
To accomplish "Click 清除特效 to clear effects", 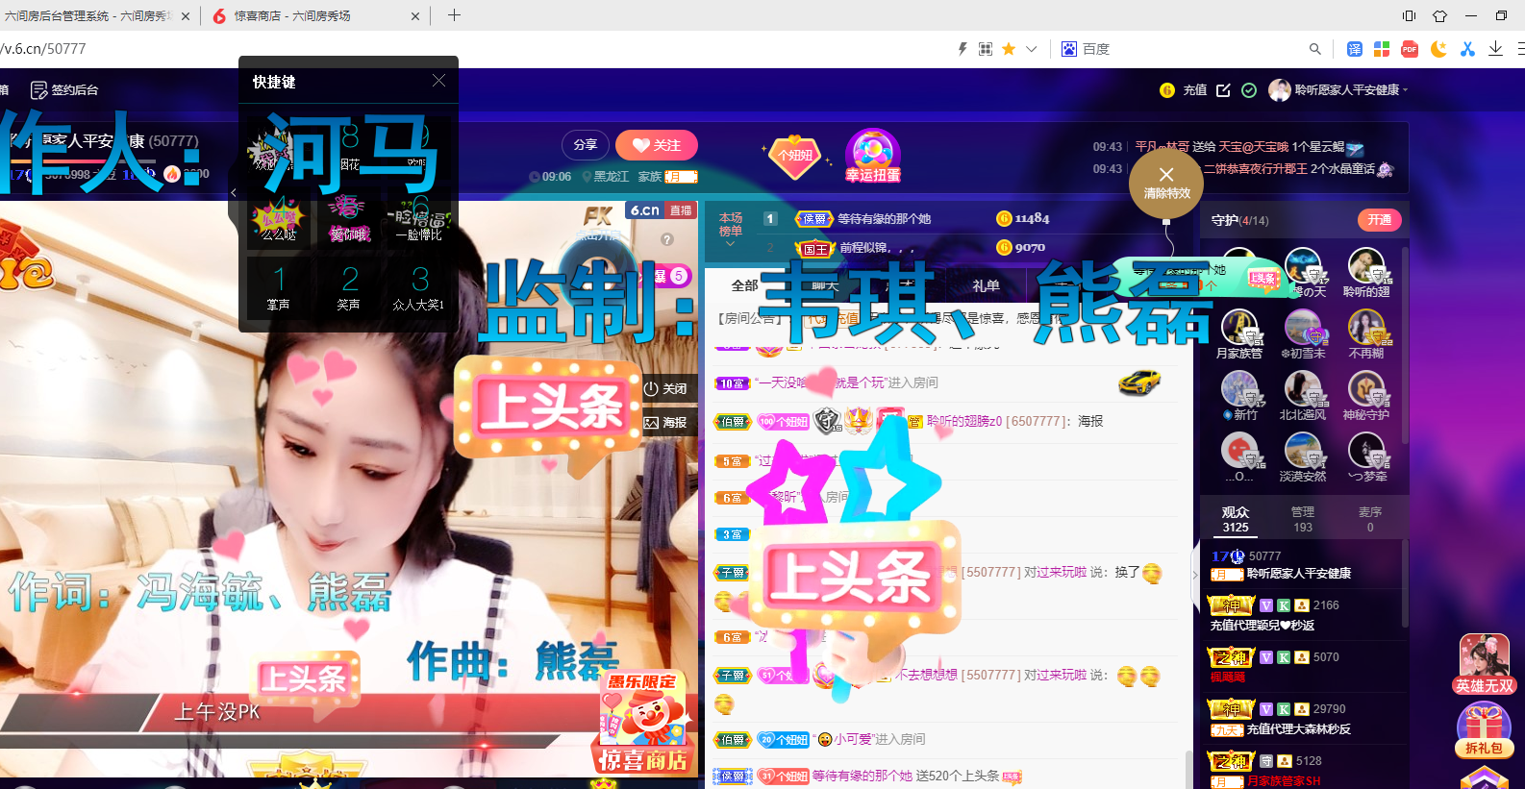I will [x=1166, y=183].
